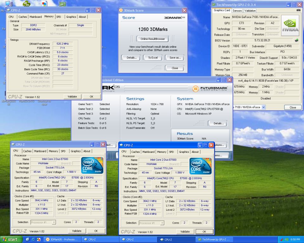Open Caches tab in Memory CPU-Z window
This screenshot has height=243, width=304.
click(x=23, y=17)
